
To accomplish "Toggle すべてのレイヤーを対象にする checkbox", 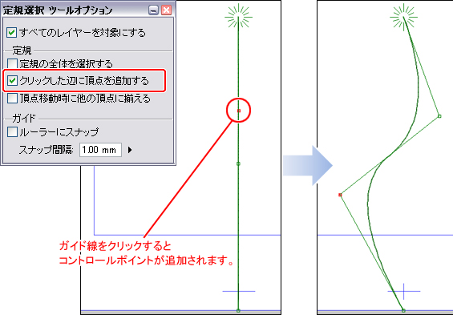I will [12, 33].
